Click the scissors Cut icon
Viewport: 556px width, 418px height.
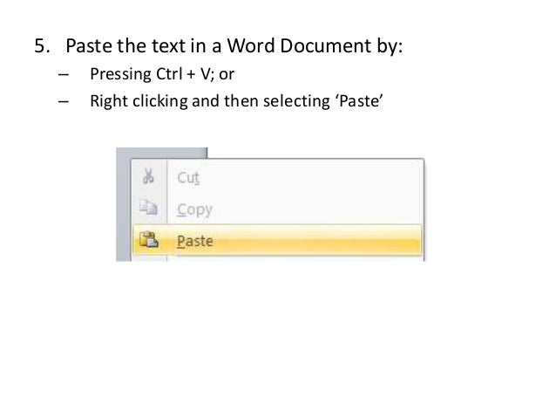tap(148, 175)
